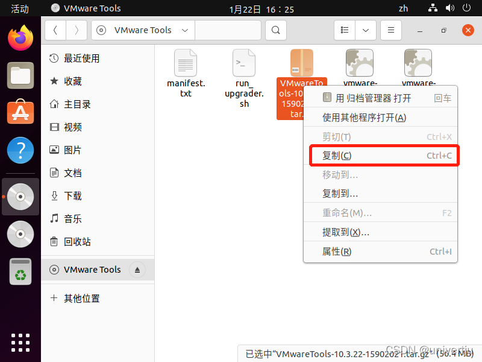Open Starred (收藏) in sidebar
Viewport: 482px width, 362px height.
point(98,81)
